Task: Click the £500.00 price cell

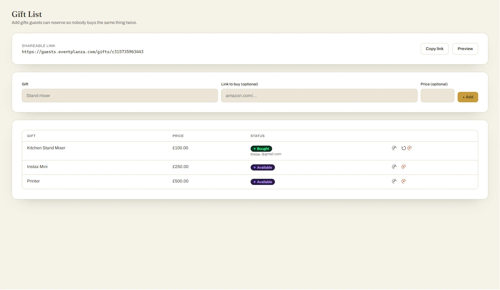Action: [x=181, y=181]
